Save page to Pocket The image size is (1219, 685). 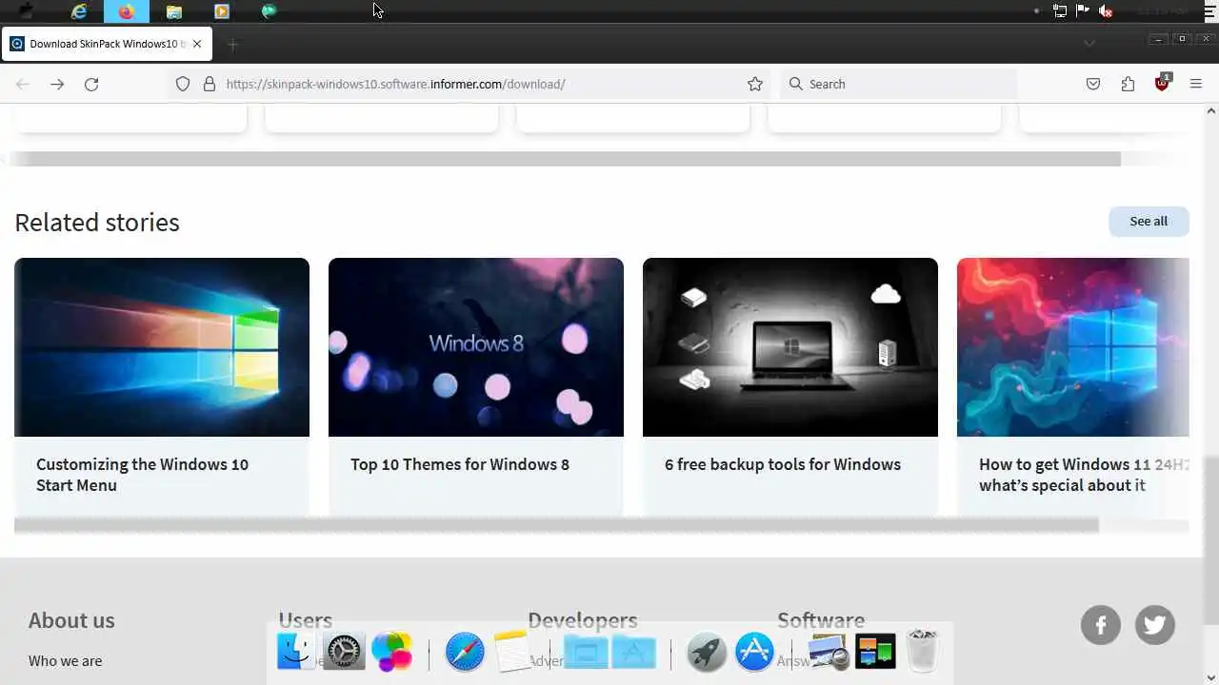pyautogui.click(x=1093, y=84)
